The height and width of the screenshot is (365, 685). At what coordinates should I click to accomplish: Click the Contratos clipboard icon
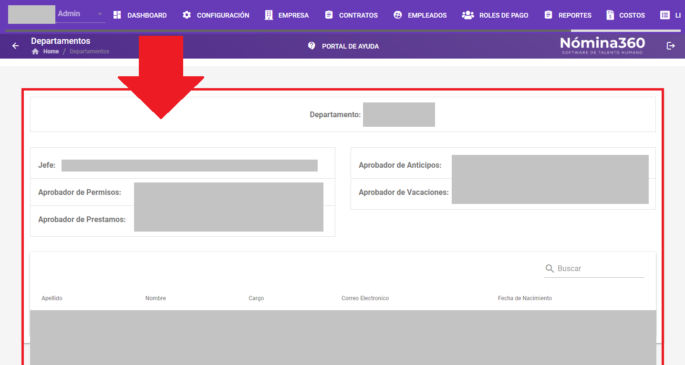pyautogui.click(x=329, y=15)
